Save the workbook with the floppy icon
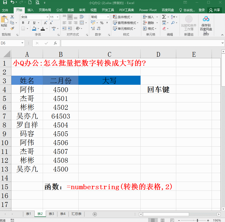 click(x=5, y=3)
